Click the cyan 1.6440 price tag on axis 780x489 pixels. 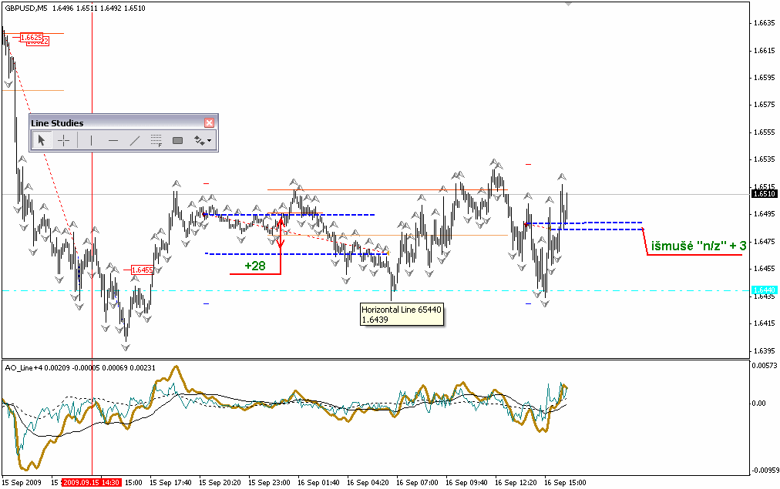[x=764, y=290]
